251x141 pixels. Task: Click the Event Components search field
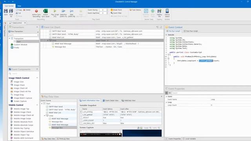pos(23,74)
